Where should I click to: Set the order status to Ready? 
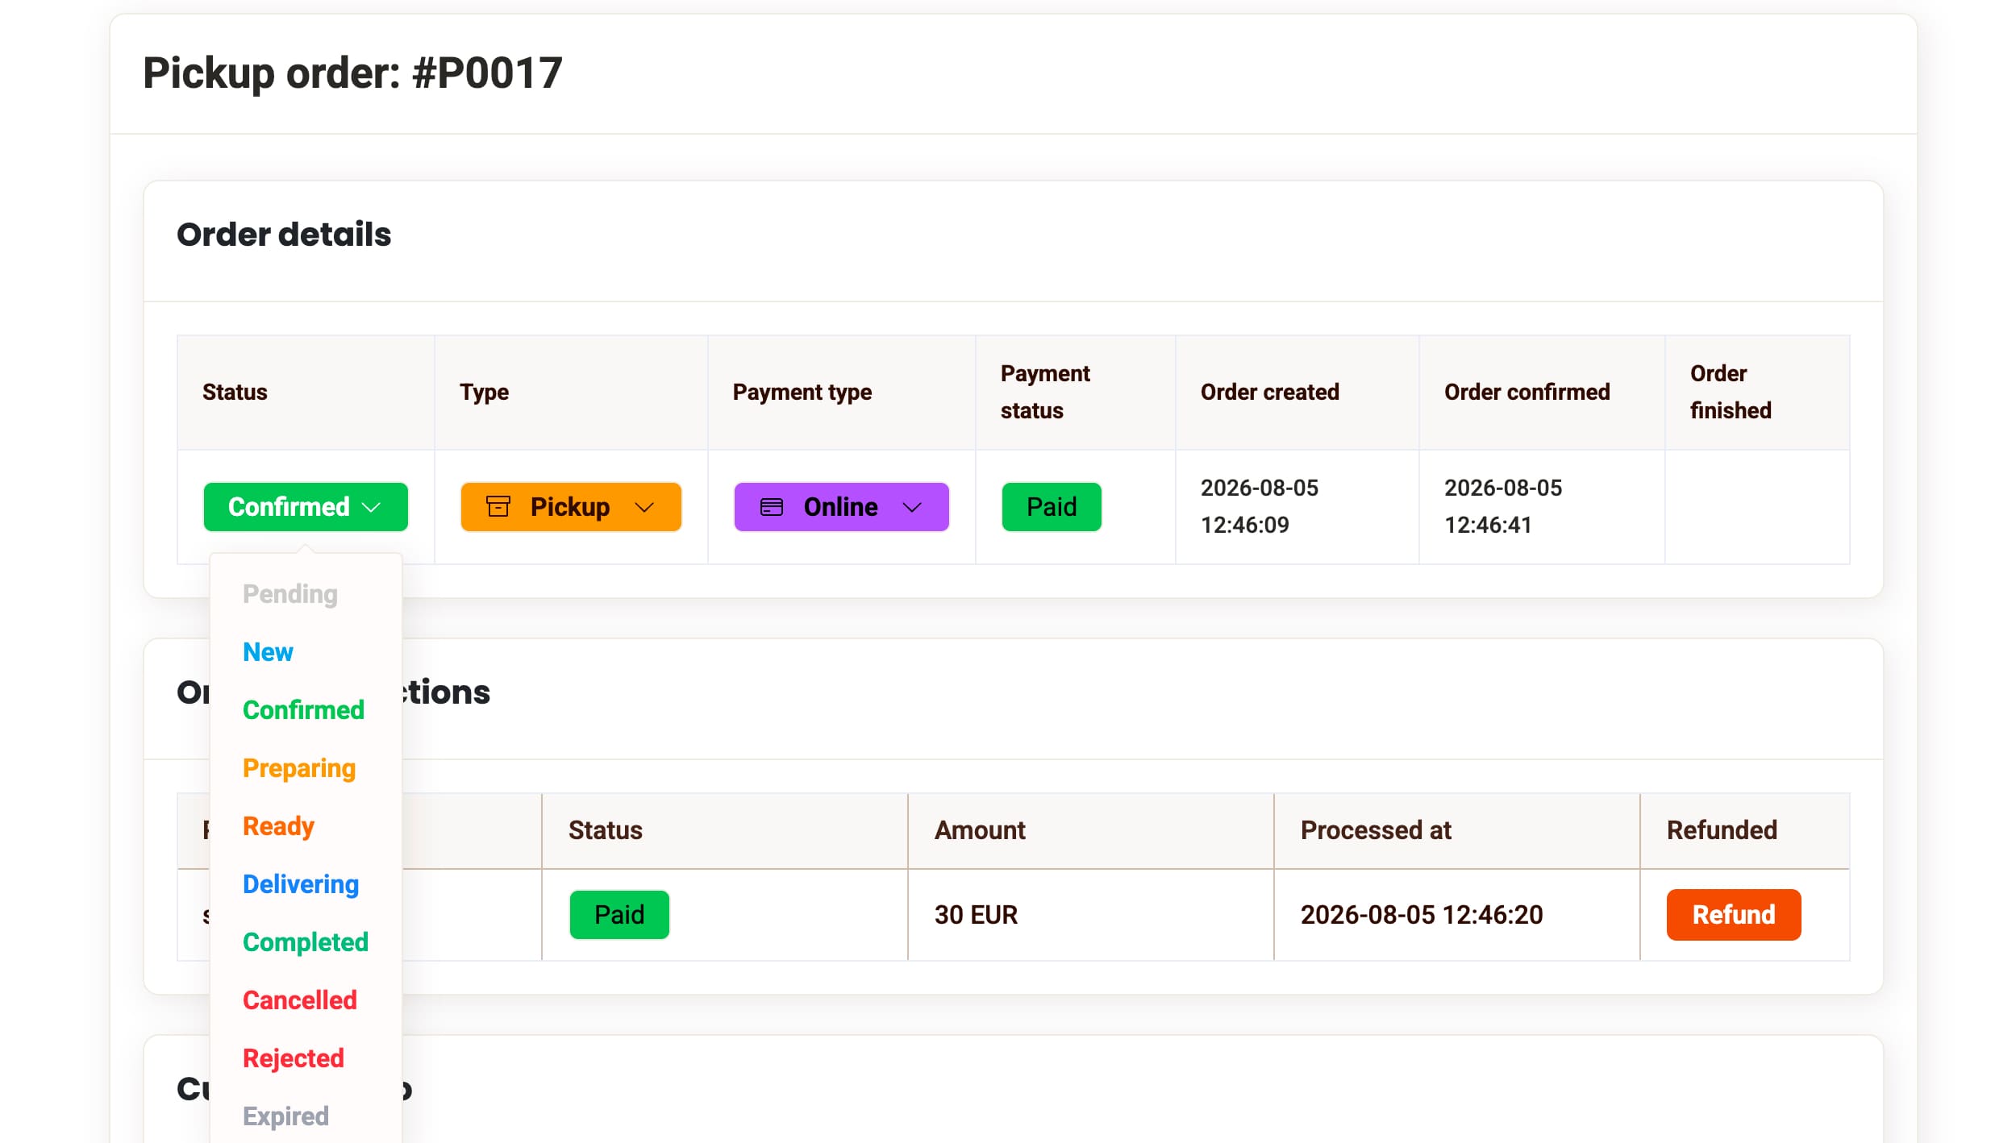(x=278, y=826)
